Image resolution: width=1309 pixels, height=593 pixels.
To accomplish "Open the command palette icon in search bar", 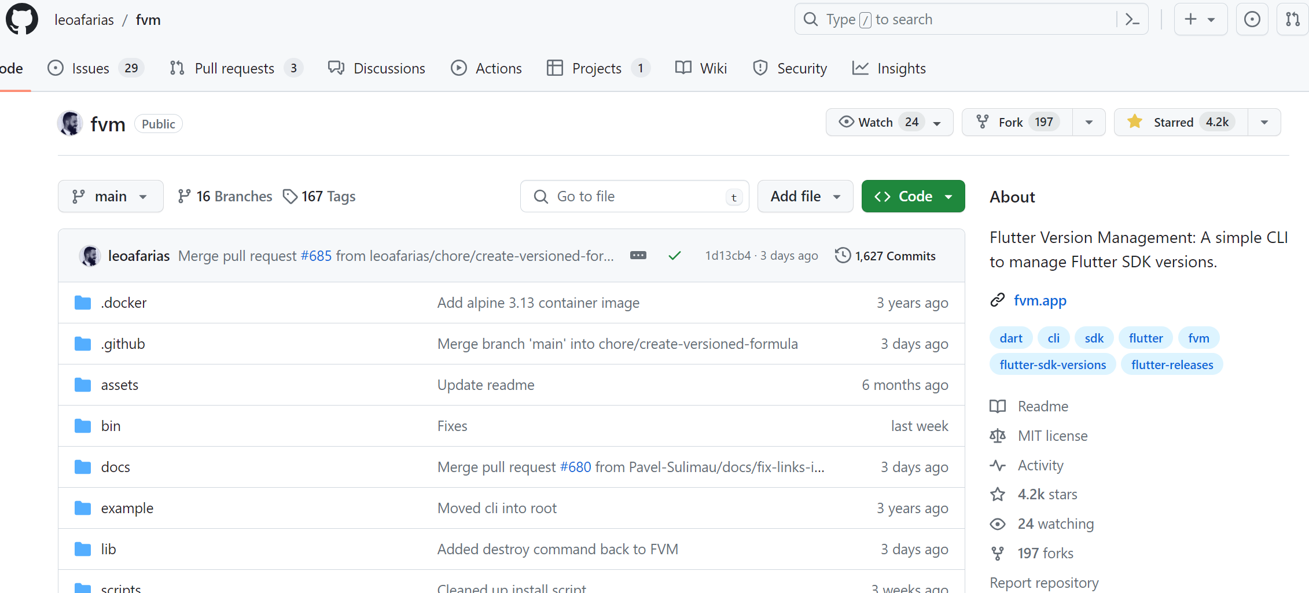I will [x=1132, y=20].
